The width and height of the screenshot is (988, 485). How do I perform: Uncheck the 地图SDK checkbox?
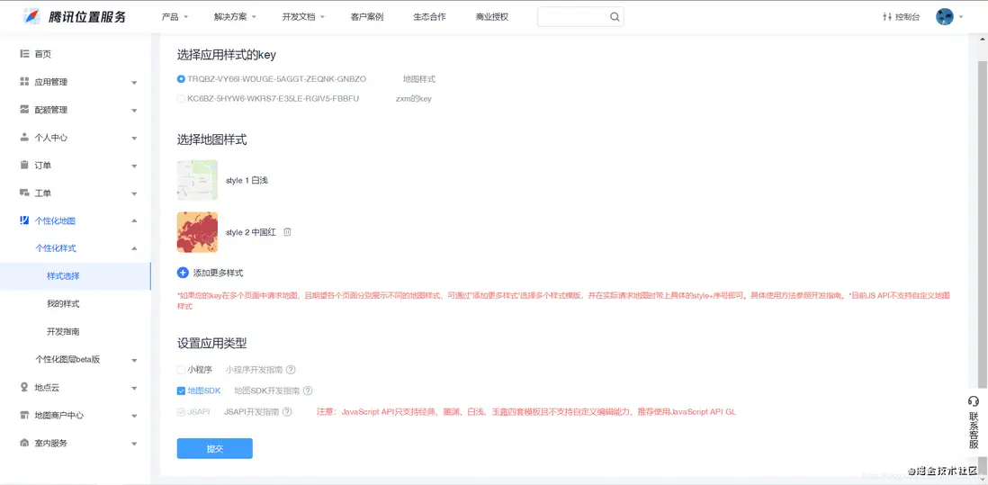click(182, 391)
